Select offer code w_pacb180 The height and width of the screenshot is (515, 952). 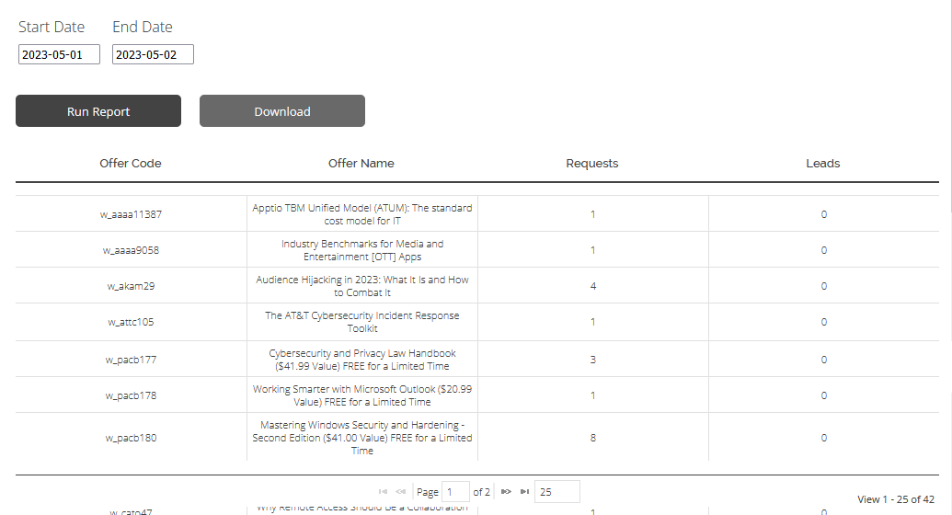click(x=132, y=437)
